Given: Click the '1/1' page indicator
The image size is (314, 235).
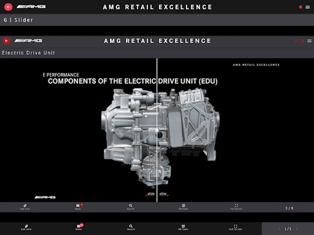Looking at the screenshot, I should (288, 229).
